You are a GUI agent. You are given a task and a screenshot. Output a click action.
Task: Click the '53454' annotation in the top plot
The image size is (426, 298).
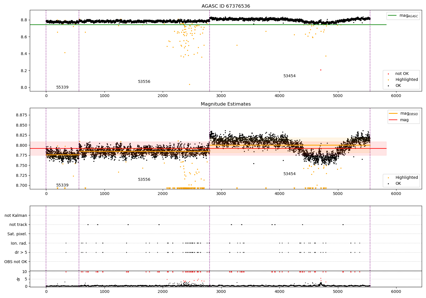click(289, 76)
